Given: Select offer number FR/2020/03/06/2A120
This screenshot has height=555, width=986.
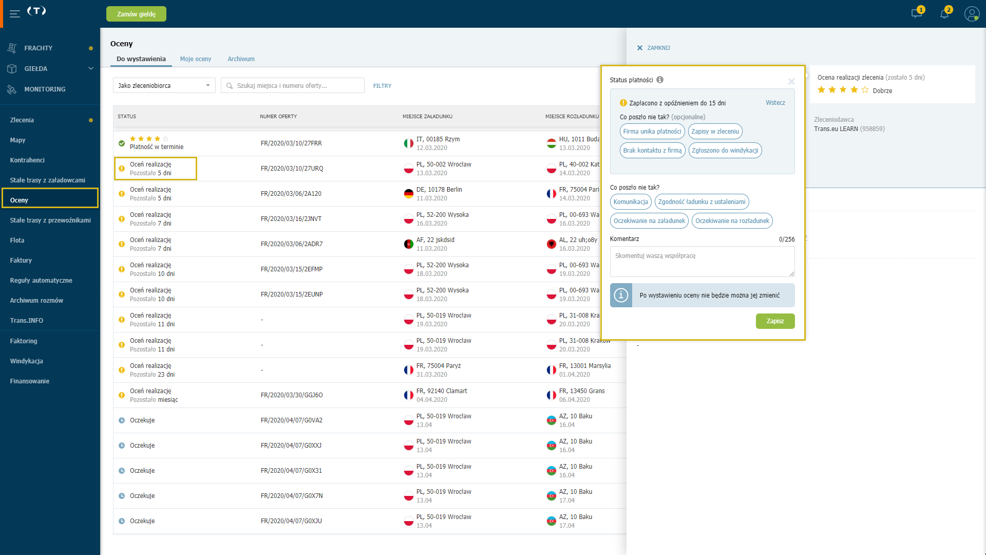Looking at the screenshot, I should coord(291,194).
